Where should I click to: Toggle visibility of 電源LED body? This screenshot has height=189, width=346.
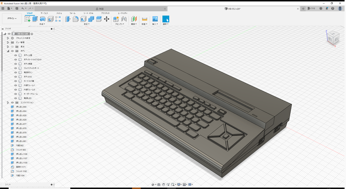pyautogui.click(x=16, y=98)
